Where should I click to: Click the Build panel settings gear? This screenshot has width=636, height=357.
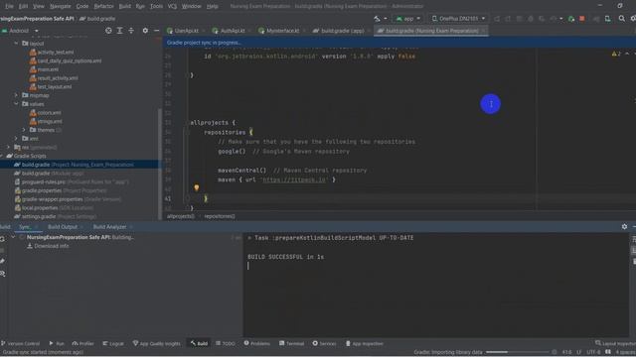(x=624, y=227)
